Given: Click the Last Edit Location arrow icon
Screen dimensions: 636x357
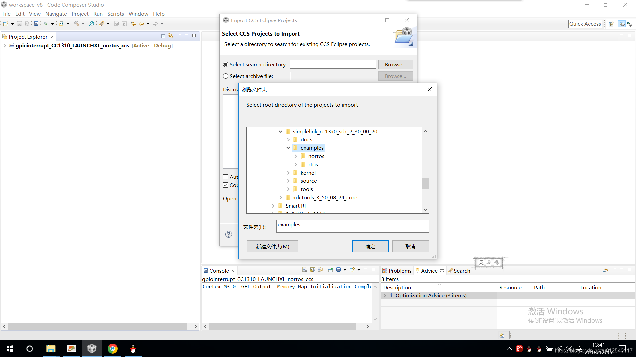Looking at the screenshot, I should coord(133,24).
